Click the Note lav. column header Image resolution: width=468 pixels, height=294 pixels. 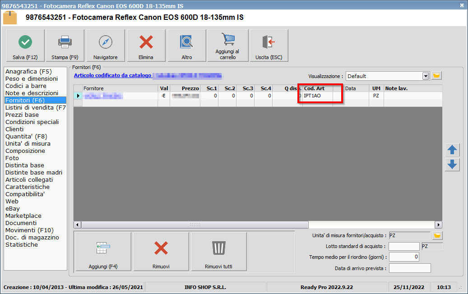[x=413, y=88]
